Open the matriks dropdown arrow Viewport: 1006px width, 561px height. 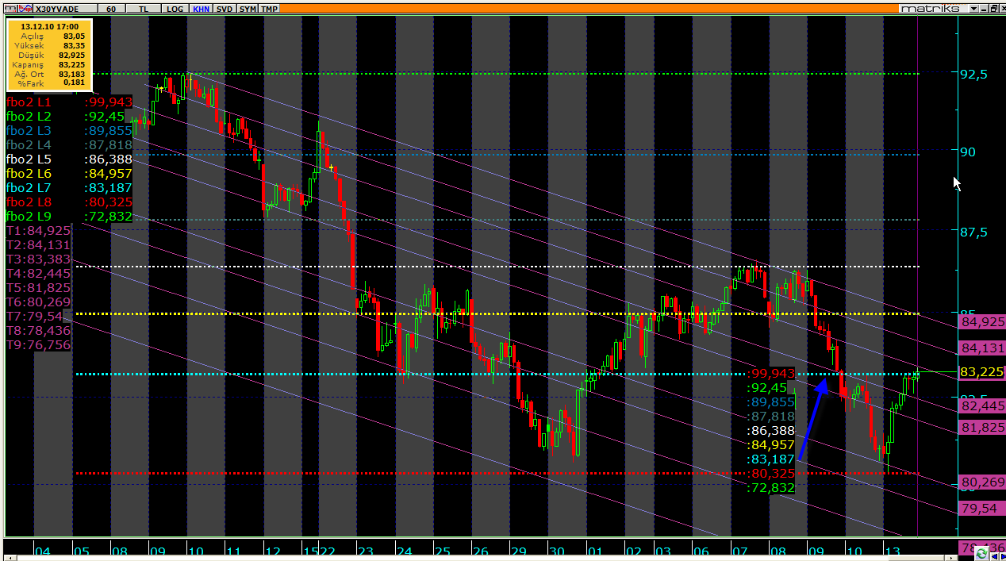(973, 8)
